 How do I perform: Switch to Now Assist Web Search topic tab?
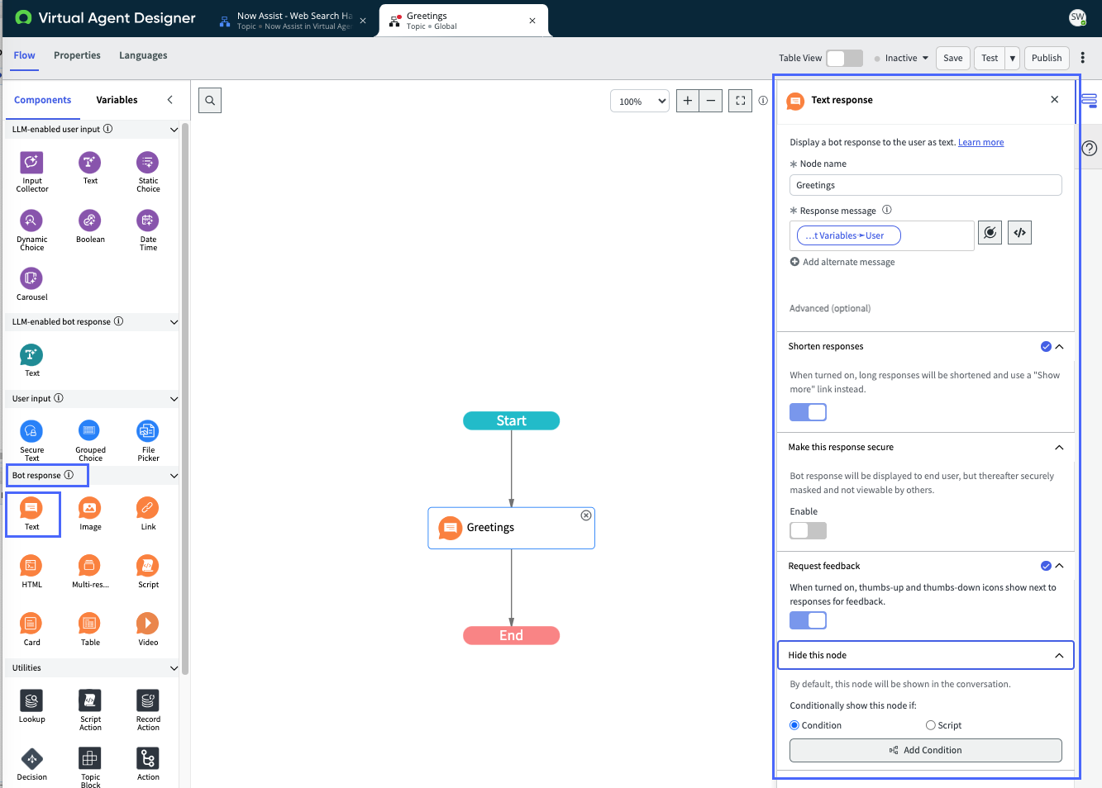(293, 20)
